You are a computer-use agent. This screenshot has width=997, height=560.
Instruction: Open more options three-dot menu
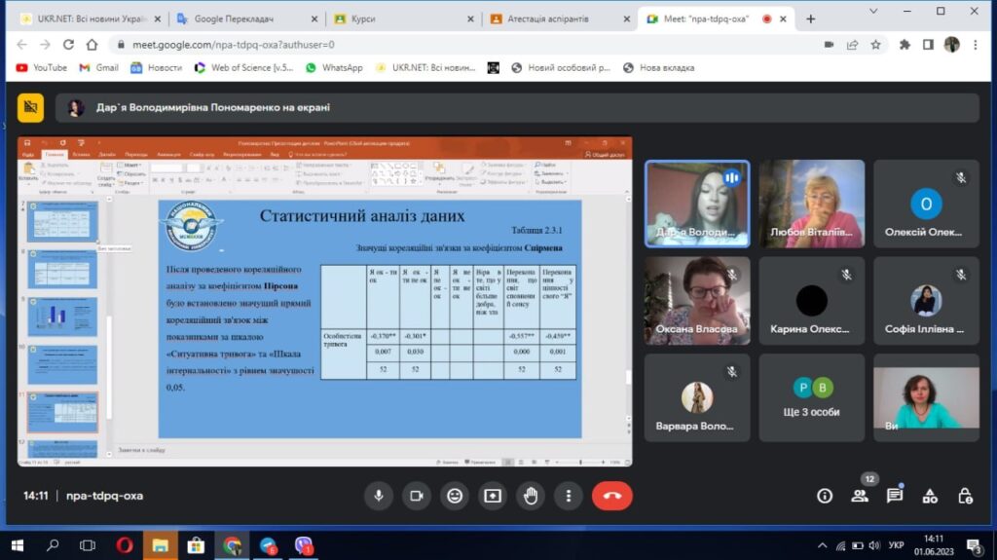(x=568, y=495)
